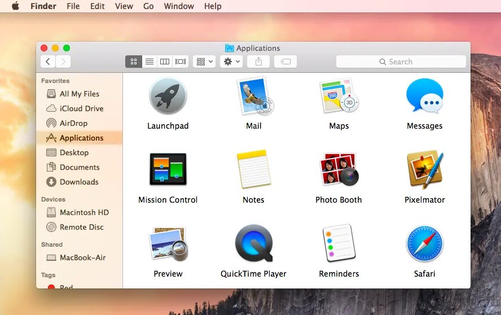Click the Search field
Screen dimensions: 501x315
(401, 62)
